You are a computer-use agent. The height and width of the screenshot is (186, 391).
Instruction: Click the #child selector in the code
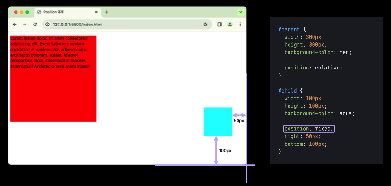(x=288, y=91)
